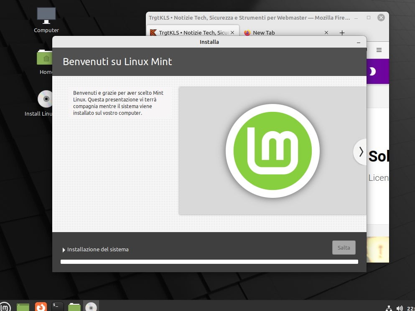Open the Linux Mint start menu

[5, 307]
